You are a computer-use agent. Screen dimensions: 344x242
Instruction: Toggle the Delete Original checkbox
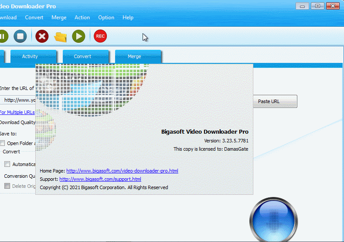coord(7,186)
